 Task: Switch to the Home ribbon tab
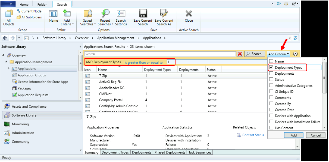[x=24, y=4]
